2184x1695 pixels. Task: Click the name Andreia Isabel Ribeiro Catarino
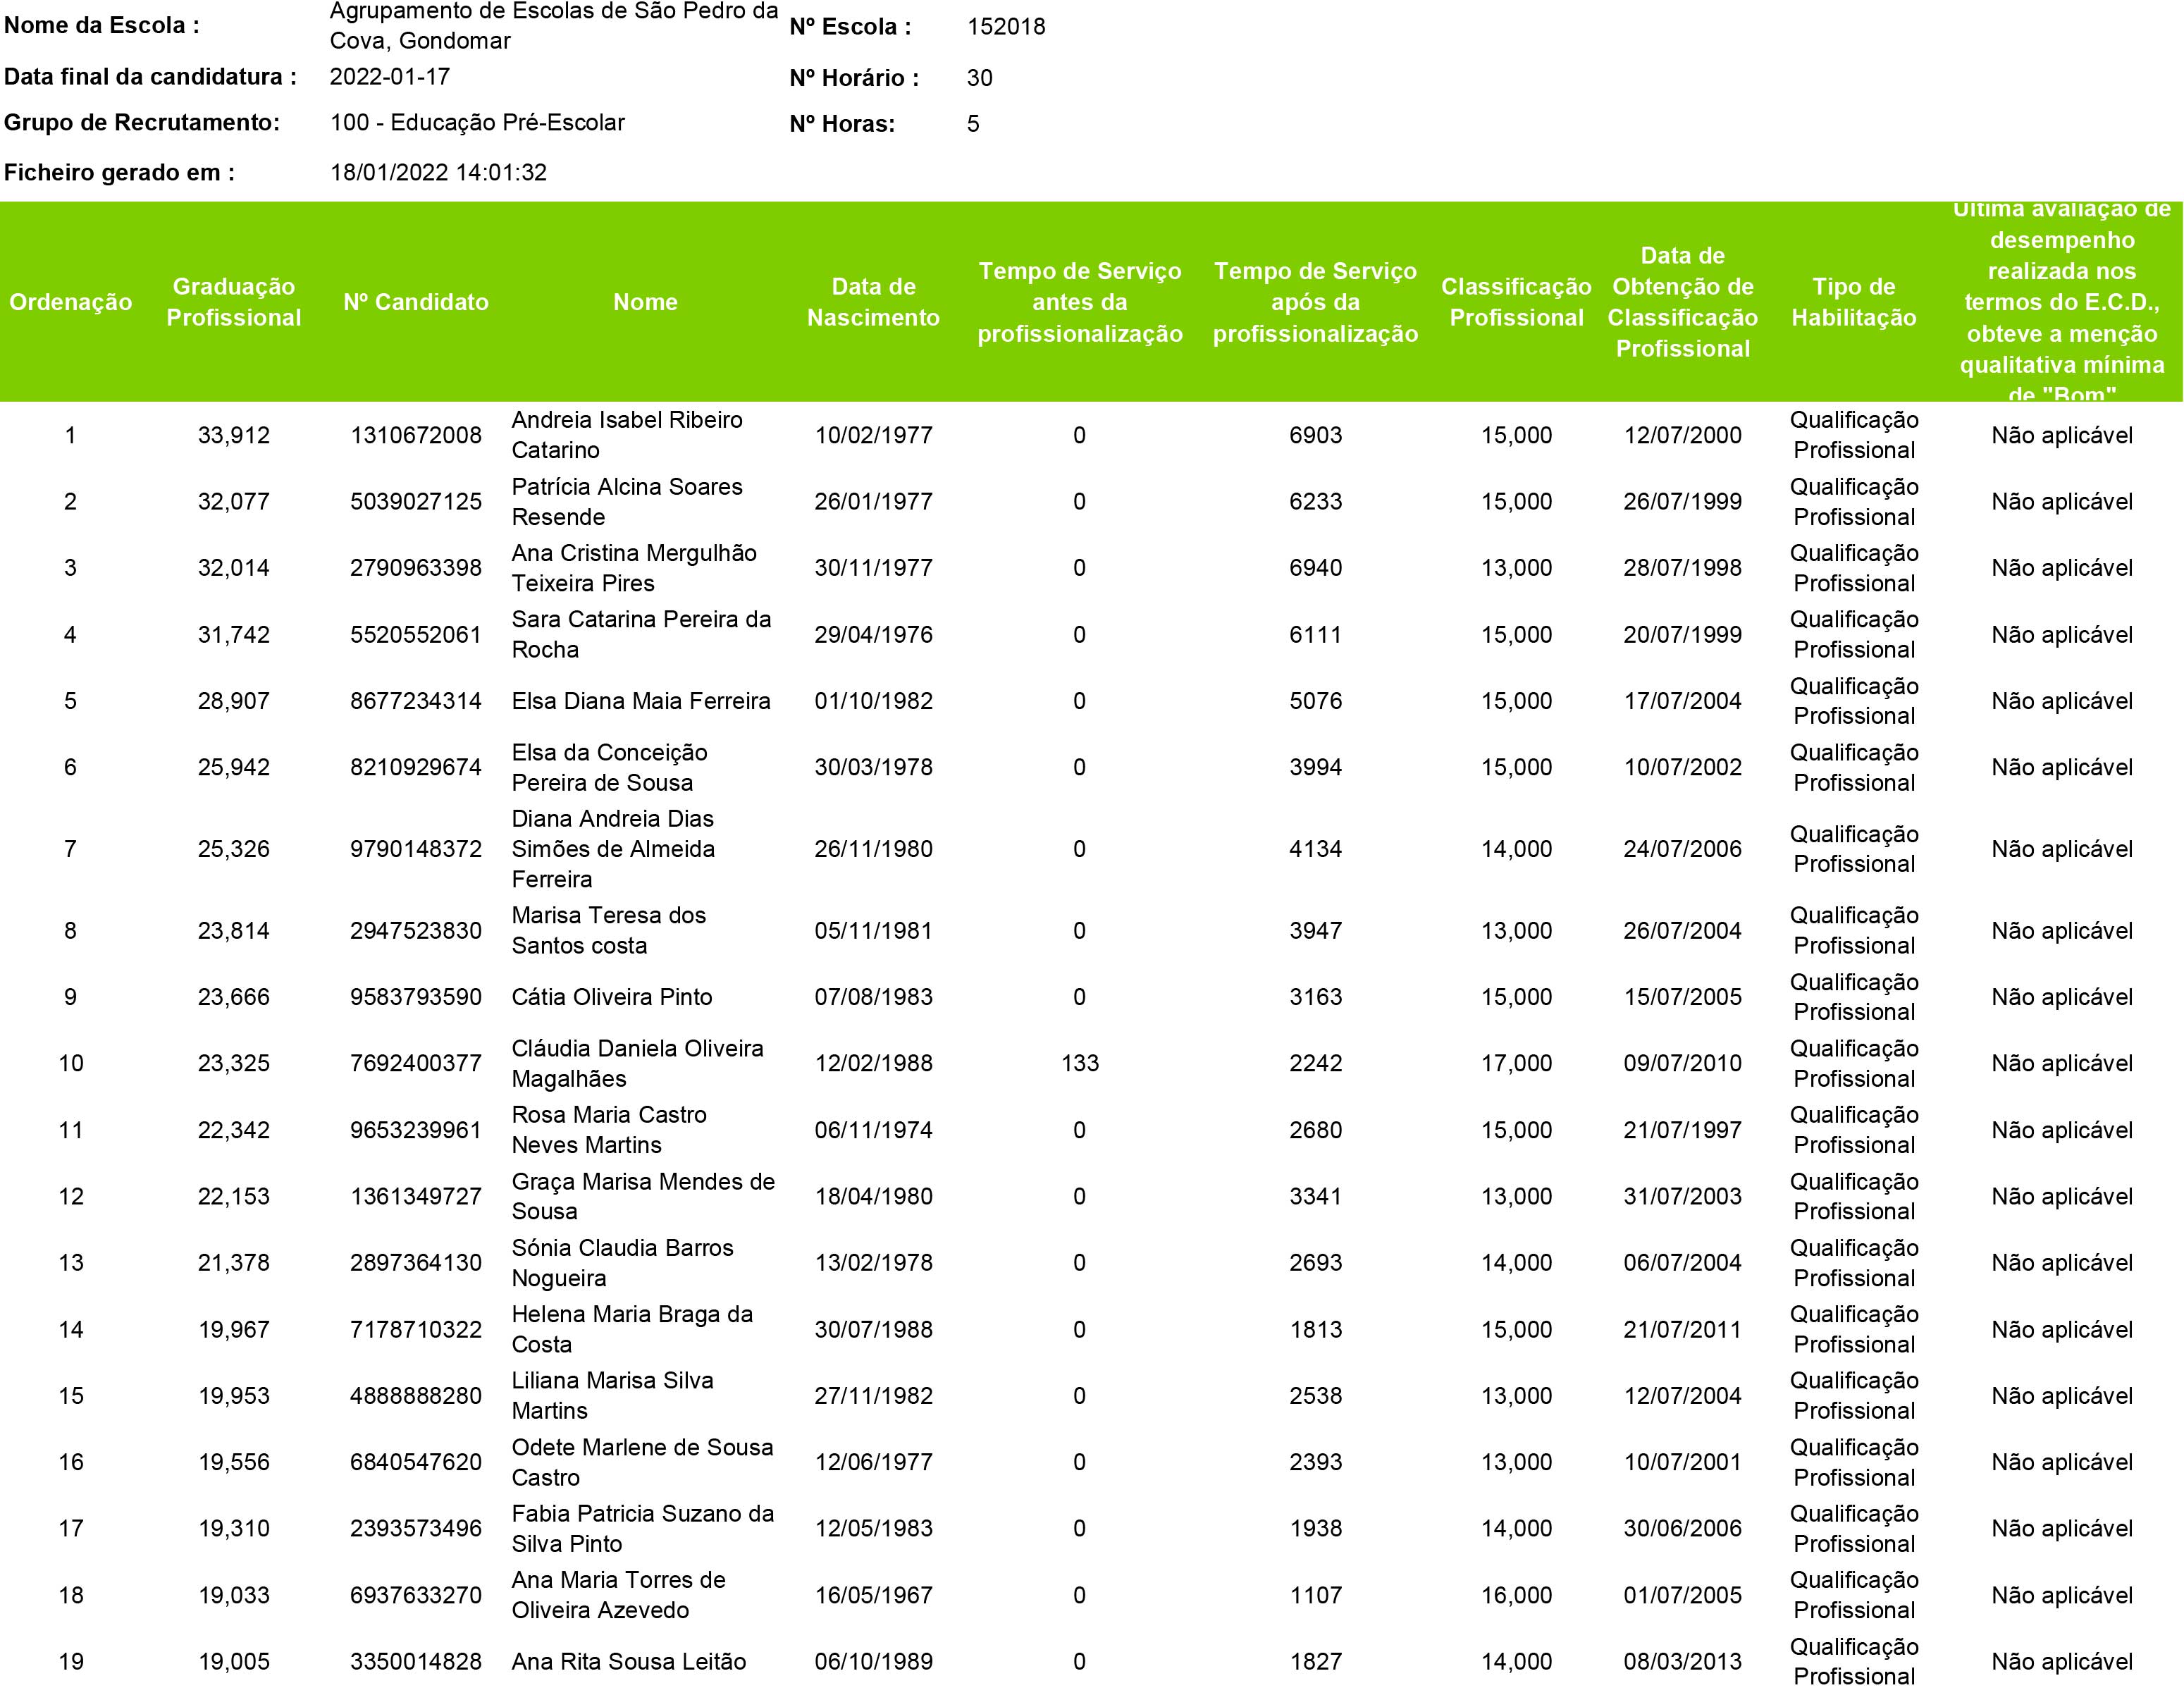pyautogui.click(x=627, y=435)
